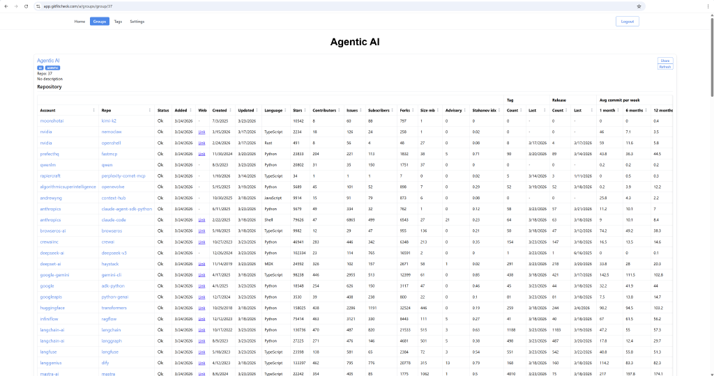The height and width of the screenshot is (376, 714).
Task: Reload the page with the refresh icon
Action: pyautogui.click(x=26, y=6)
